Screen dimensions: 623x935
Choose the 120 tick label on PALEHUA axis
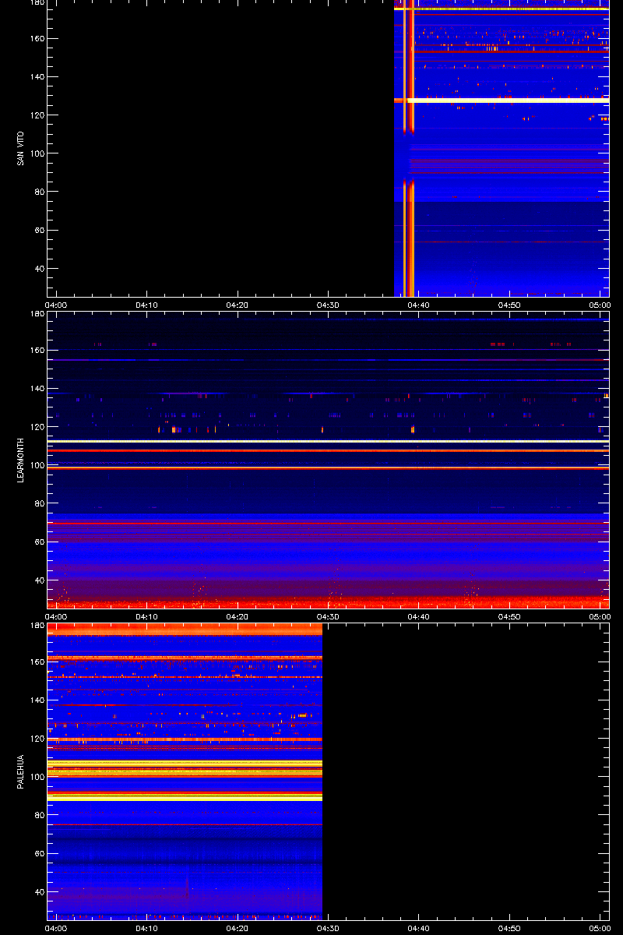pyautogui.click(x=37, y=739)
